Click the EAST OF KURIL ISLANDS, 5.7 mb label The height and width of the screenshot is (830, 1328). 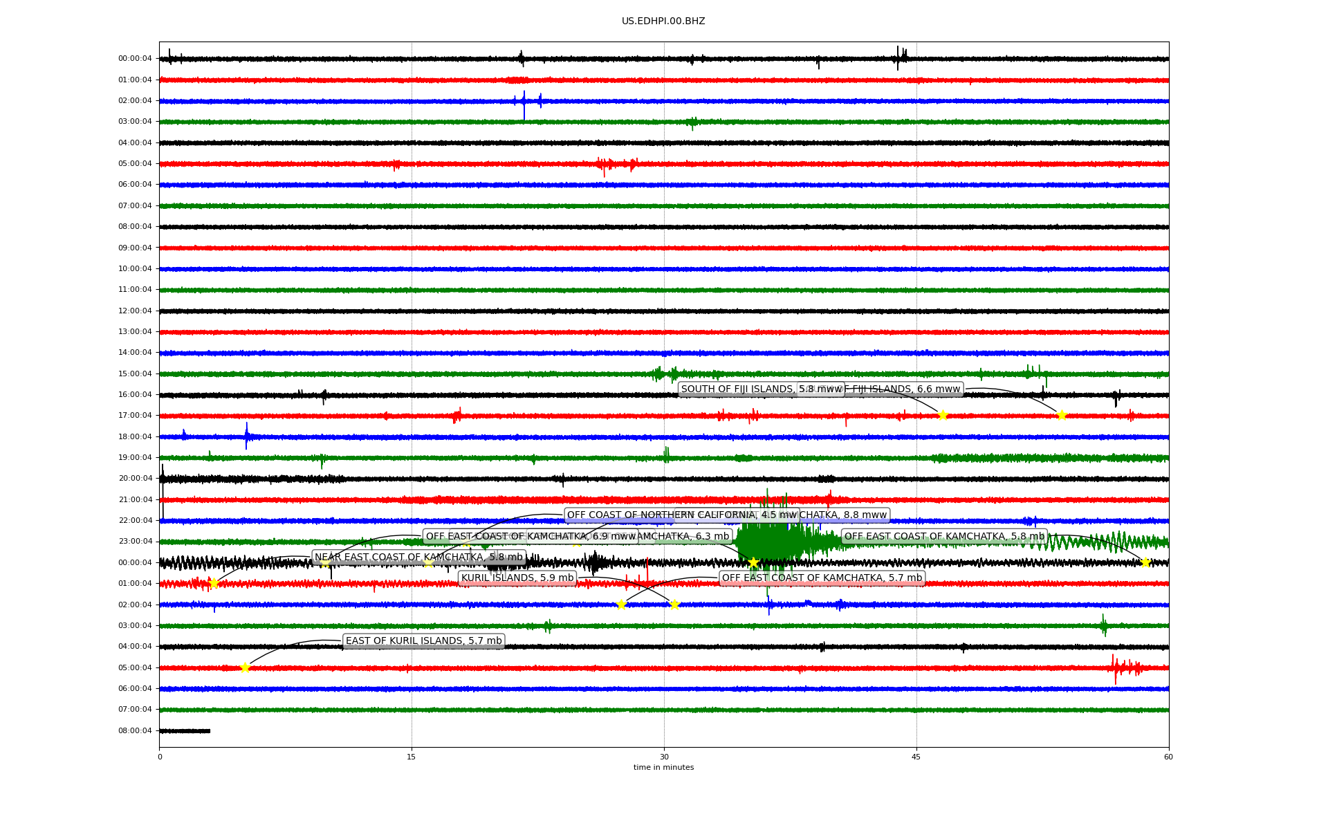(423, 641)
